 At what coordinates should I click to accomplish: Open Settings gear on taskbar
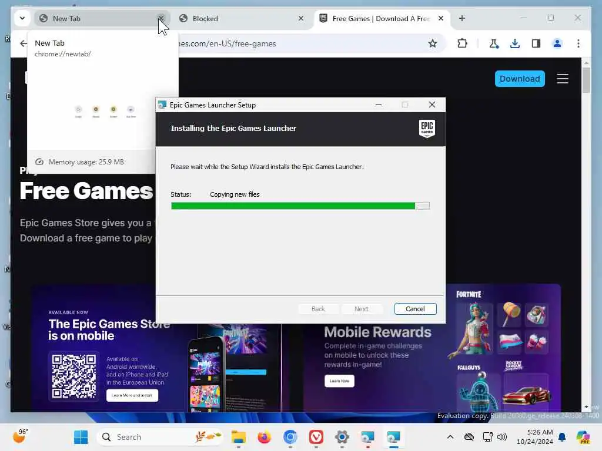[342, 437]
